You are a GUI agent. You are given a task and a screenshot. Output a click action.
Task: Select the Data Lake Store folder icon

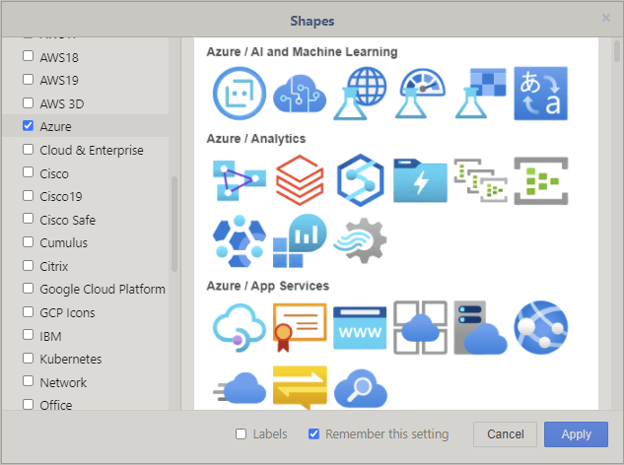click(420, 179)
